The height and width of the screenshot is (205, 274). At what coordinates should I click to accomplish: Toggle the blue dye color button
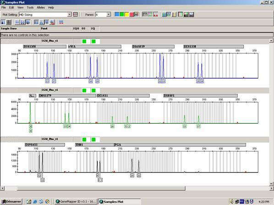tap(117, 15)
